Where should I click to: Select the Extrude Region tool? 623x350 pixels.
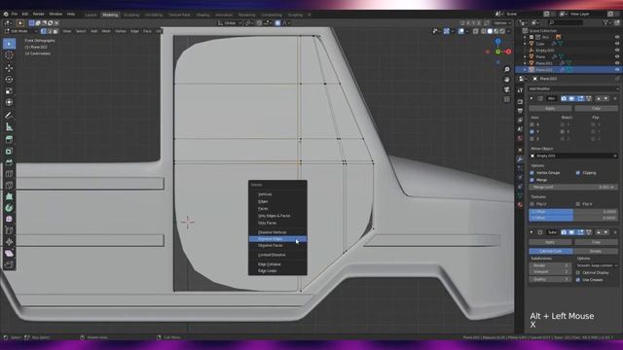pyautogui.click(x=9, y=139)
